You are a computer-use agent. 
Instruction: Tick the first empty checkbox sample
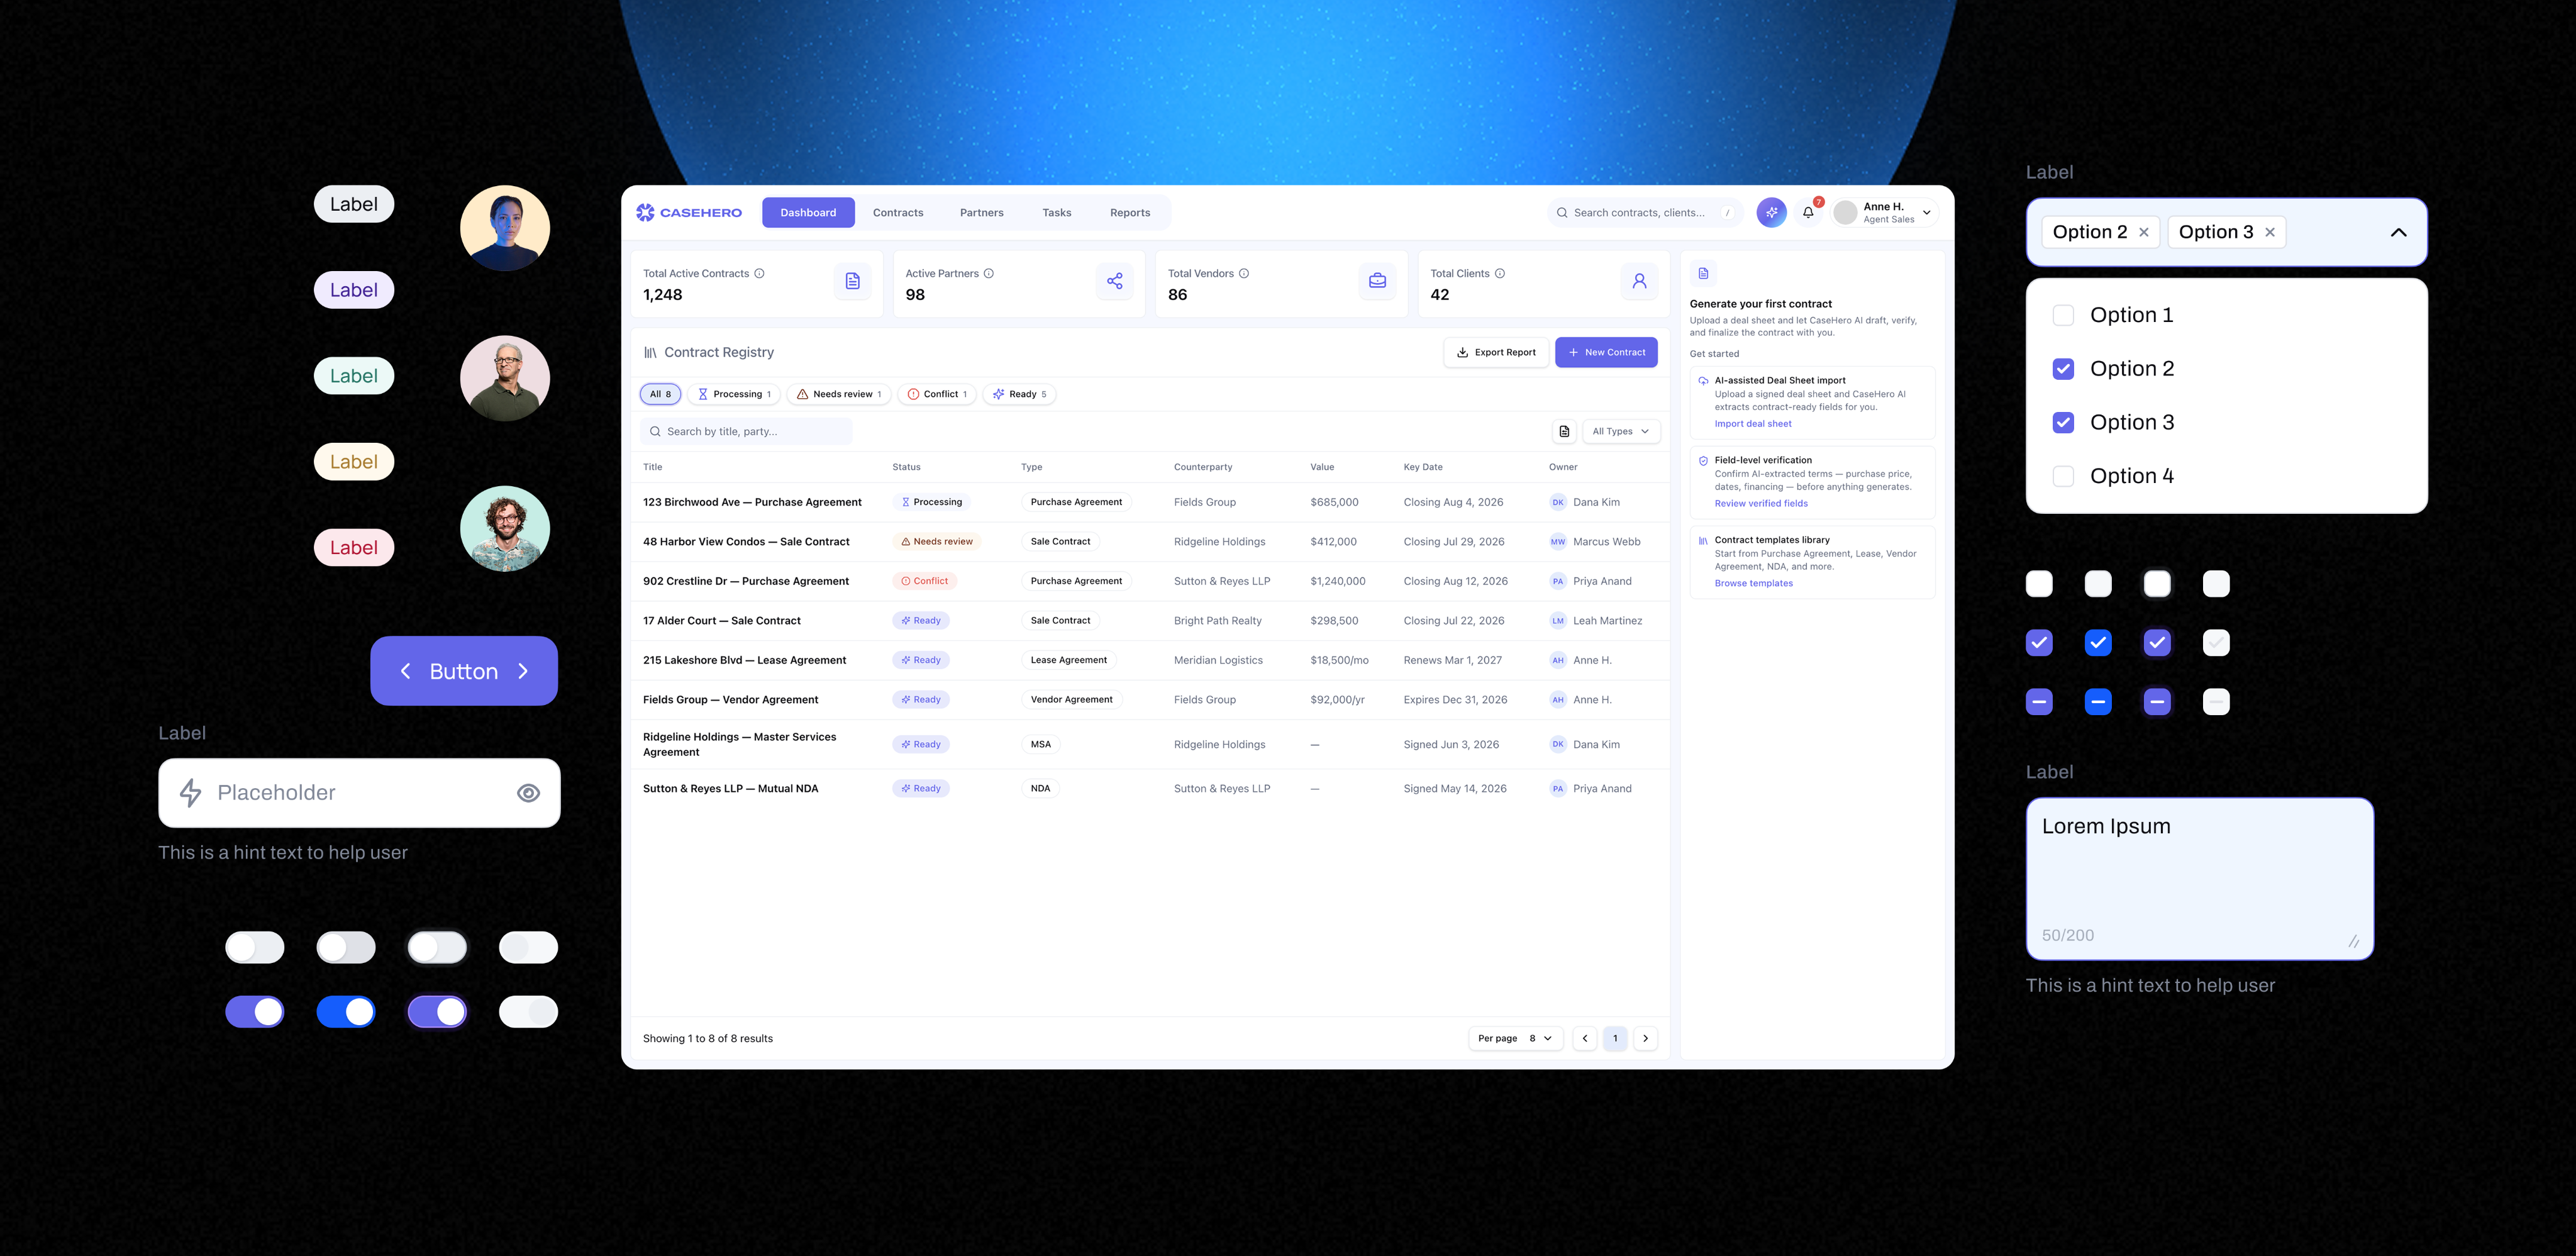[x=2039, y=584]
